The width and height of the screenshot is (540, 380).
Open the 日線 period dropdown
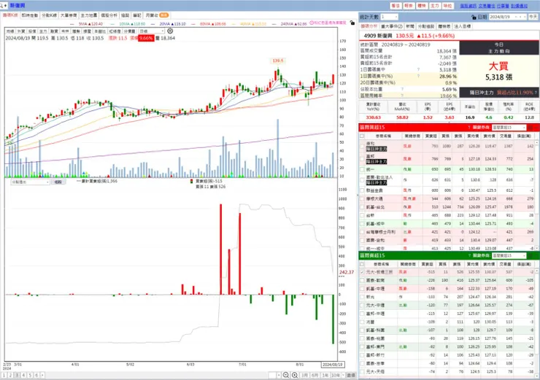pyautogui.click(x=151, y=31)
